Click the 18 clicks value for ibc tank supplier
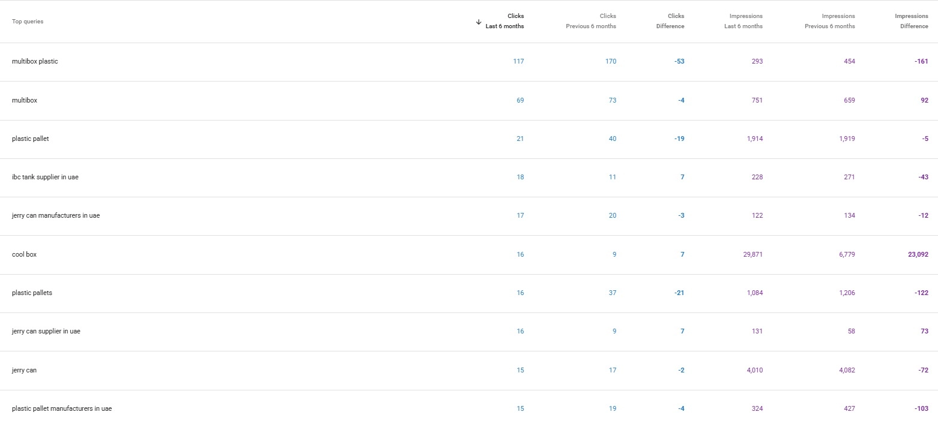Image resolution: width=938 pixels, height=427 pixels. [520, 177]
